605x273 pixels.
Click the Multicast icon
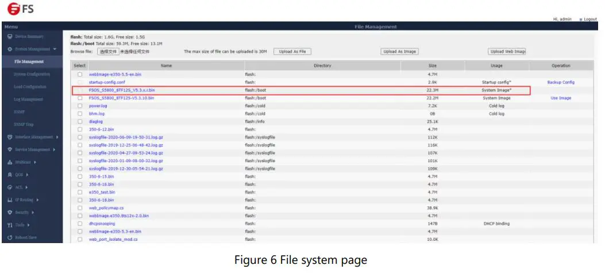(10, 162)
